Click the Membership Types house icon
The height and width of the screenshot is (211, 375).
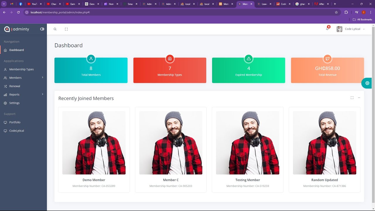[x=170, y=59]
